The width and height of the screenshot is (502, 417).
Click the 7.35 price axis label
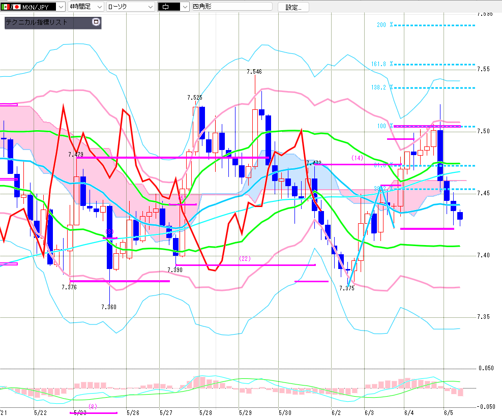(483, 317)
